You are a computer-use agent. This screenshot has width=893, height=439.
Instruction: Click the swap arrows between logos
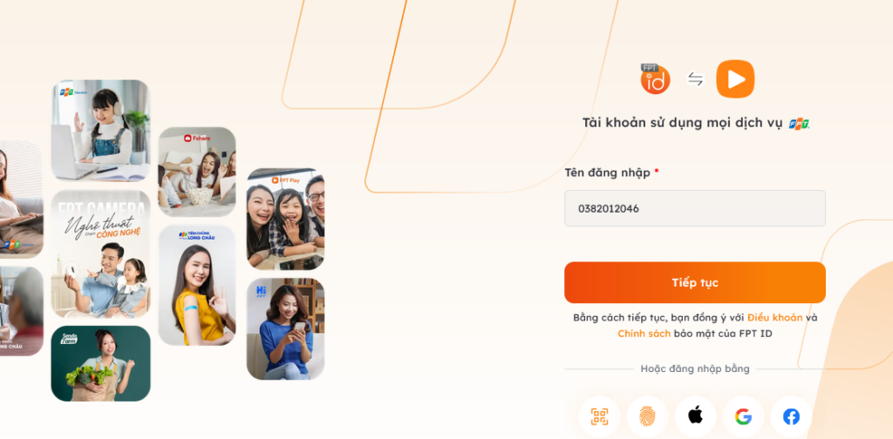coord(695,79)
